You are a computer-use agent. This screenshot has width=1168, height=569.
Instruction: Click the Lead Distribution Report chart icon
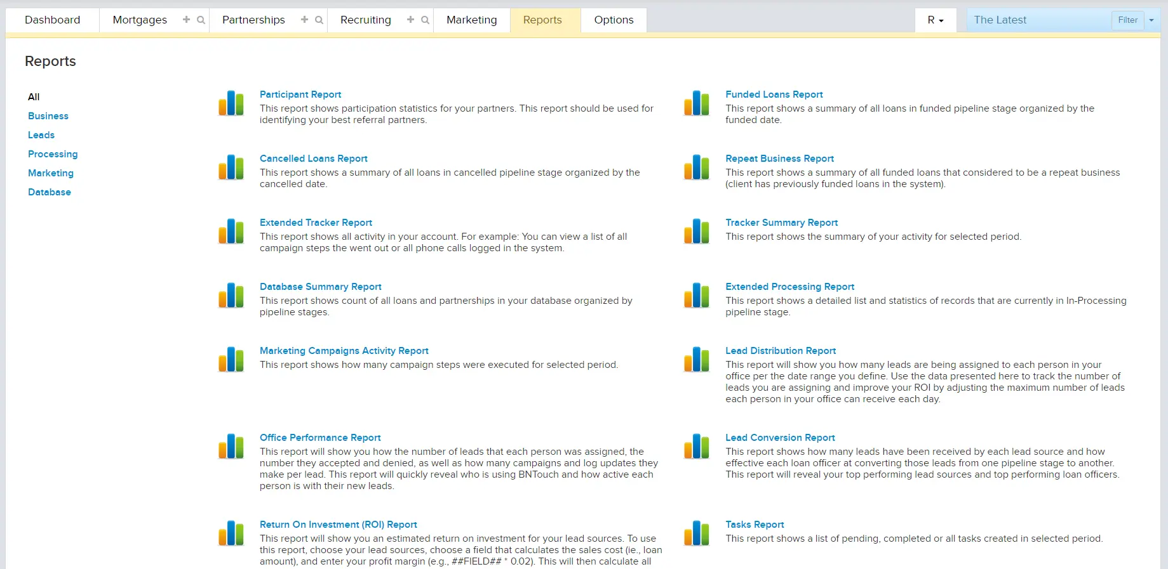click(697, 359)
